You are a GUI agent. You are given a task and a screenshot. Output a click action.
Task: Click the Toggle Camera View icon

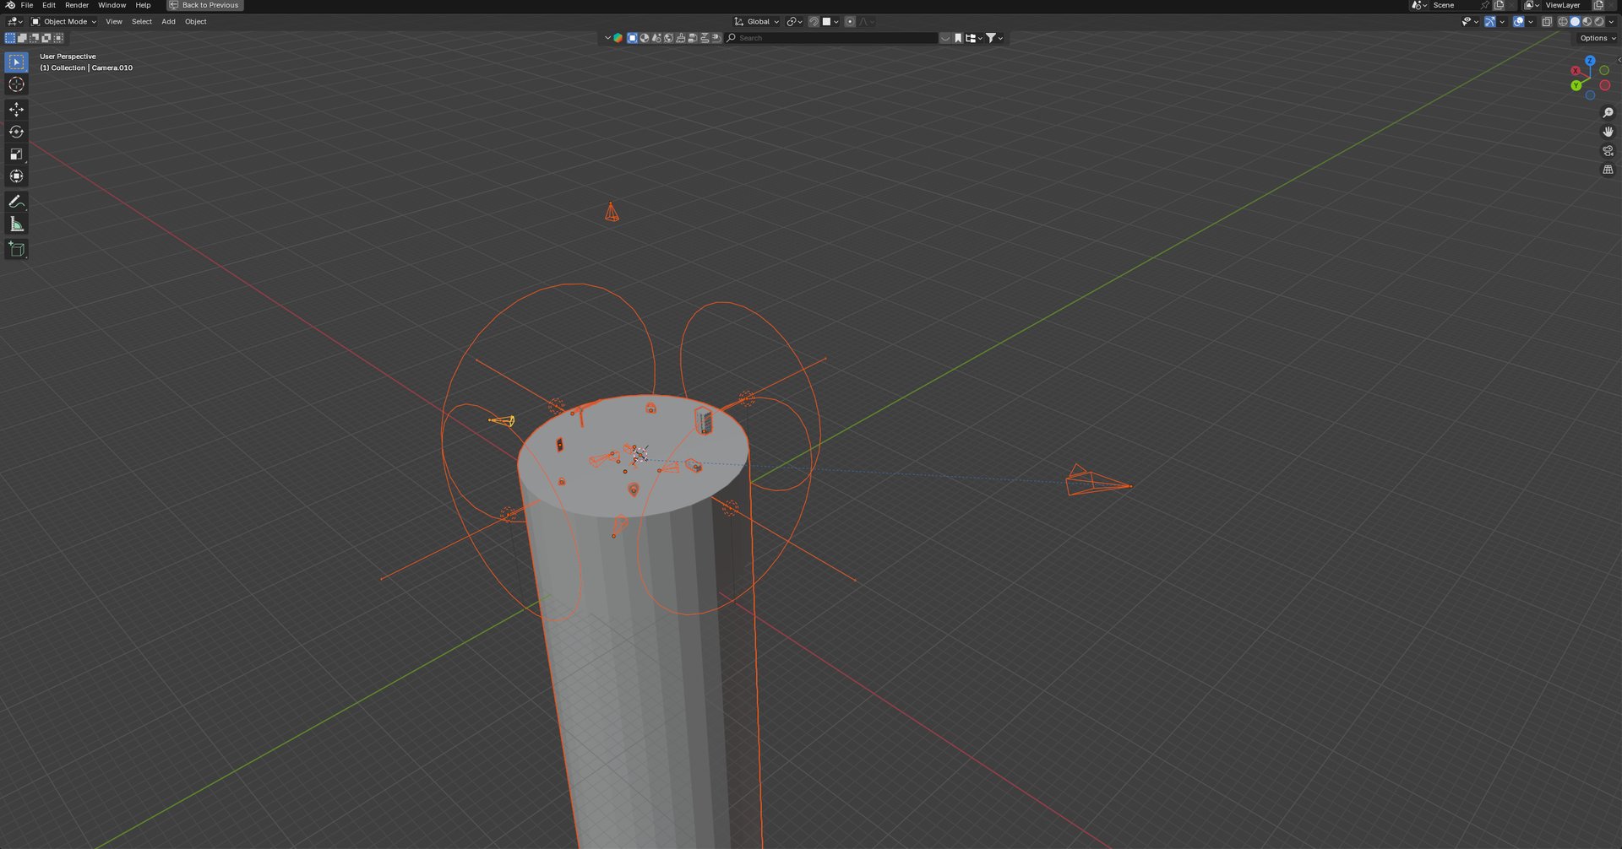(1608, 151)
